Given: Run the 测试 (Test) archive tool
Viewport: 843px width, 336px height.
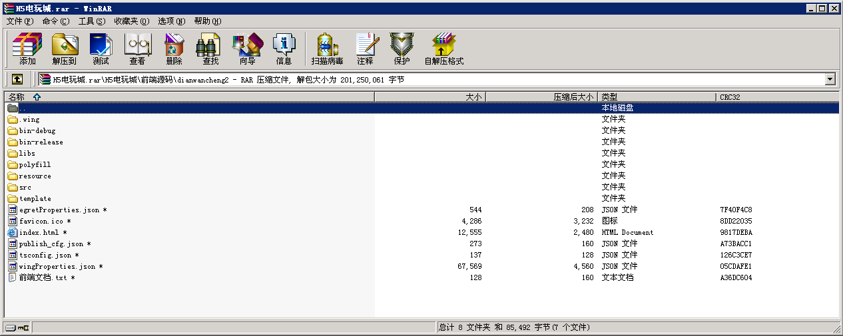Looking at the screenshot, I should coord(101,48).
